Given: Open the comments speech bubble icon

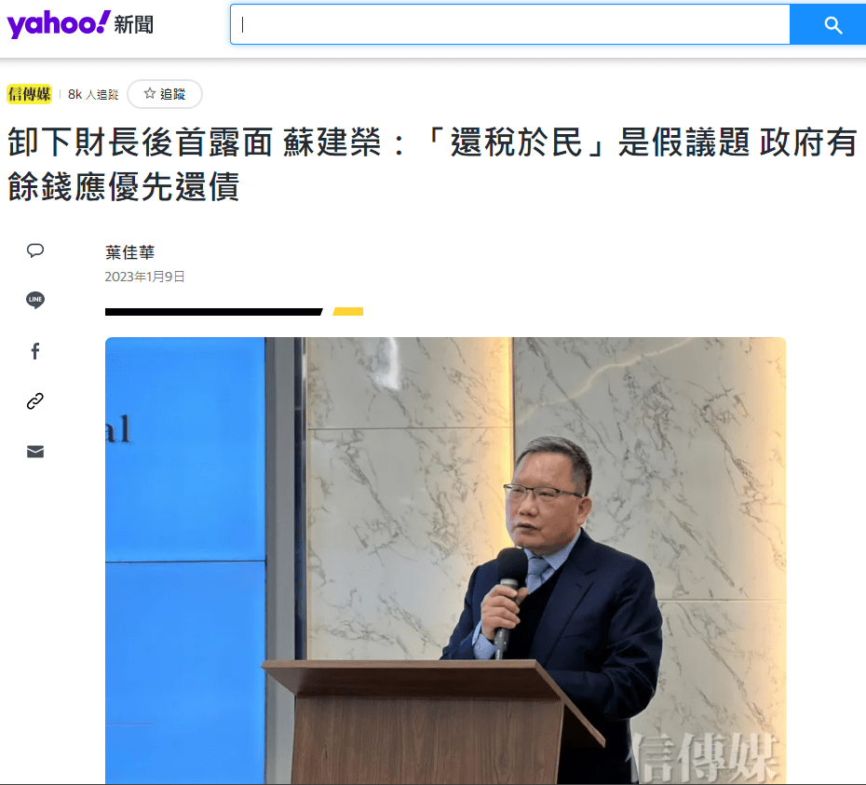Looking at the screenshot, I should 35,250.
